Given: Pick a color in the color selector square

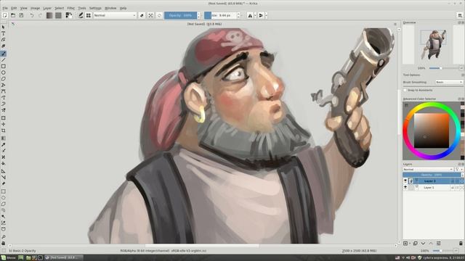Looking at the screenshot, I should [431, 130].
